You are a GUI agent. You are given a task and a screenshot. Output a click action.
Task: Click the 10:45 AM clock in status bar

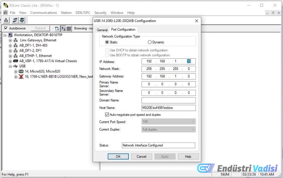pyautogui.click(x=267, y=174)
